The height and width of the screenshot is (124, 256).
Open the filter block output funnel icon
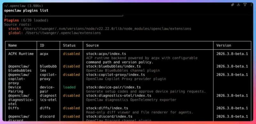(245, 4)
